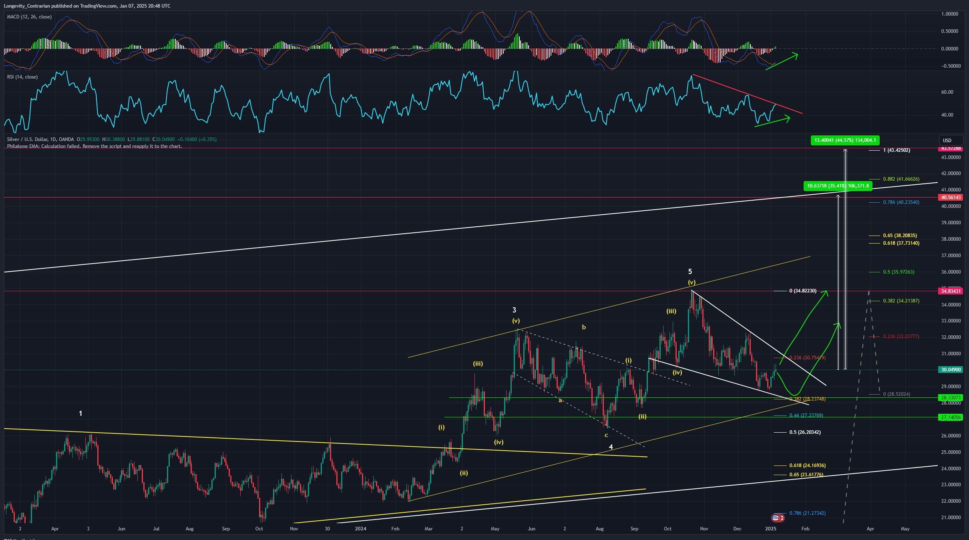Click the 2025 label on time axis
The width and height of the screenshot is (969, 540).
[x=772, y=529]
